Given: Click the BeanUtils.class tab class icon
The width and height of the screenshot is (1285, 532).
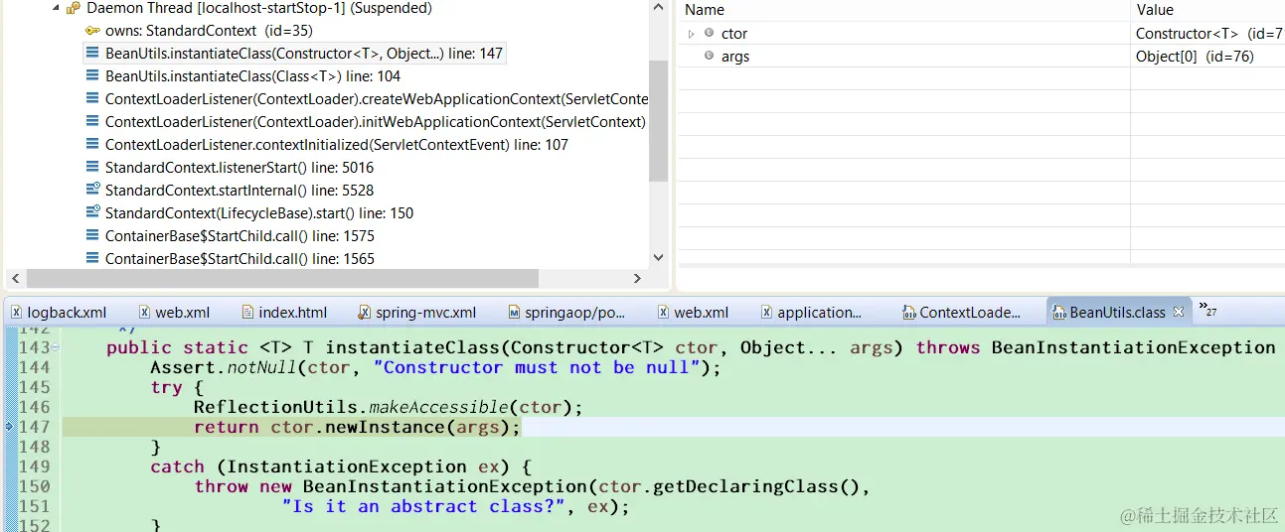Looking at the screenshot, I should pyautogui.click(x=1059, y=312).
